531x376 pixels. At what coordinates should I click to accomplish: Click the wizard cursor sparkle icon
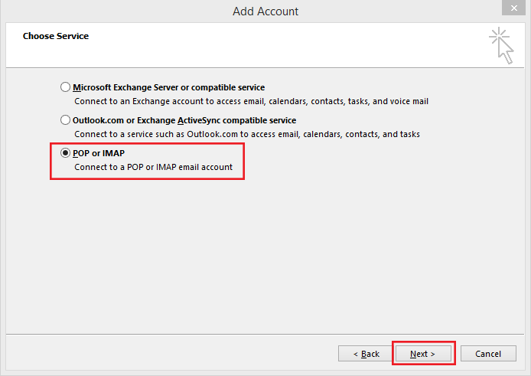click(501, 45)
